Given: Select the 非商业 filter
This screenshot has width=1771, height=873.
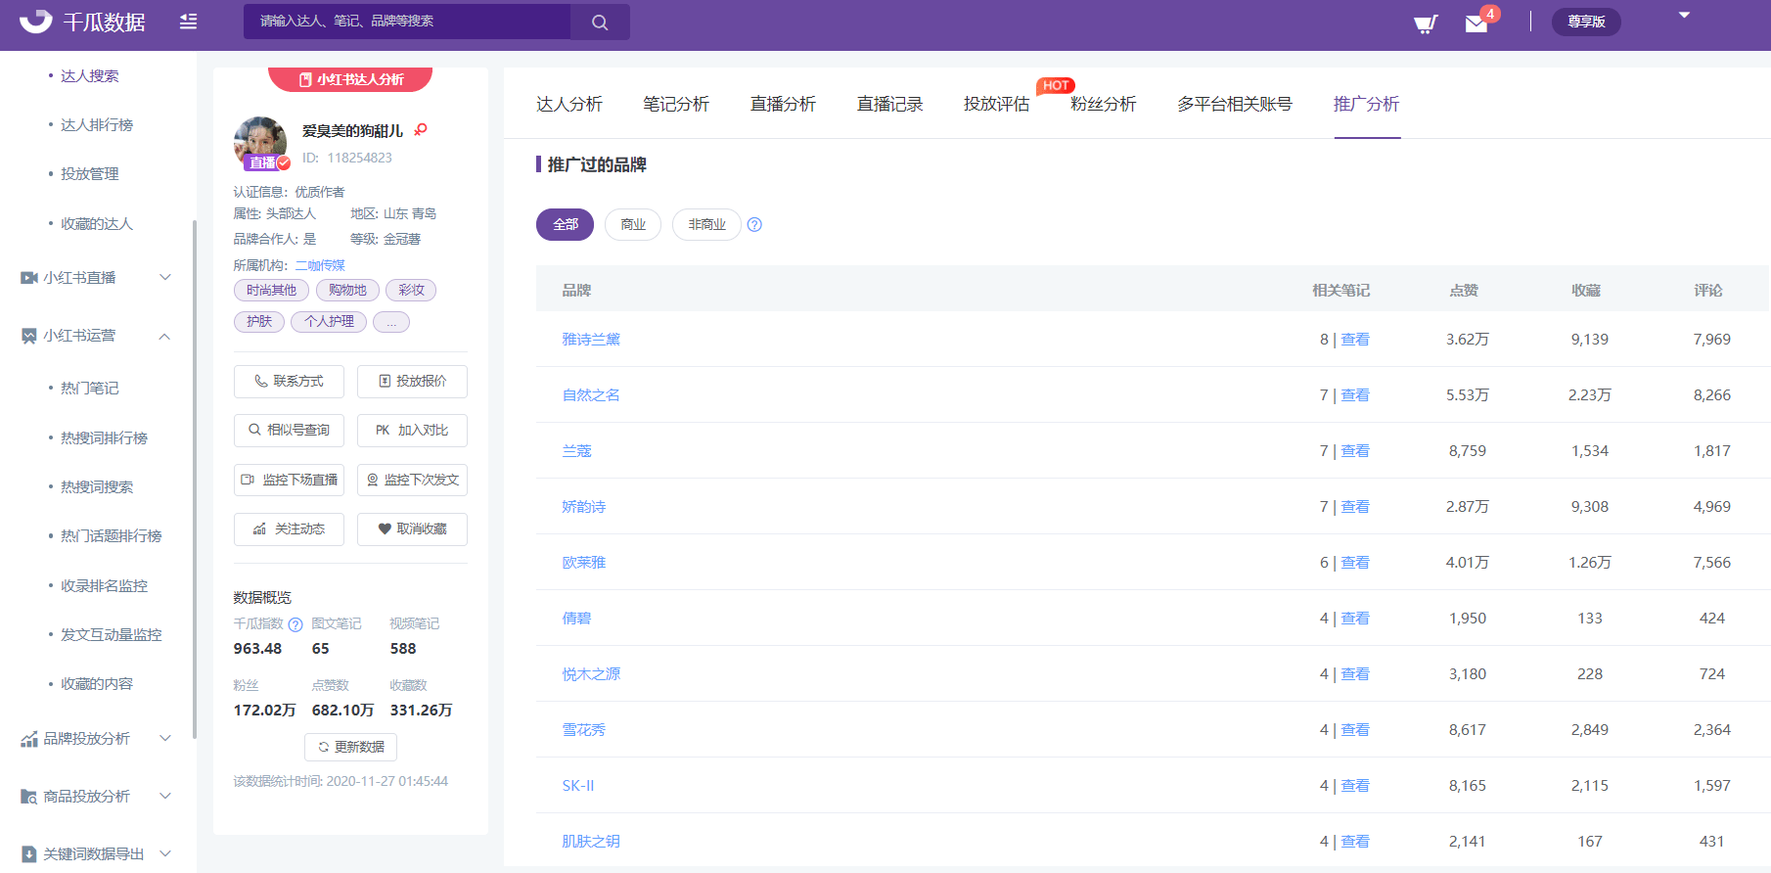Looking at the screenshot, I should click(706, 224).
